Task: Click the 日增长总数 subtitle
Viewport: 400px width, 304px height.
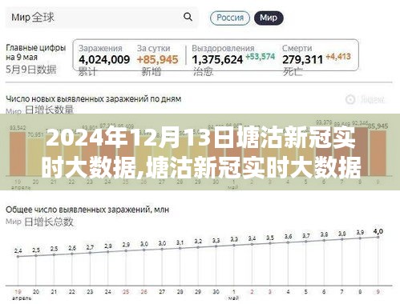Action: (x=49, y=222)
